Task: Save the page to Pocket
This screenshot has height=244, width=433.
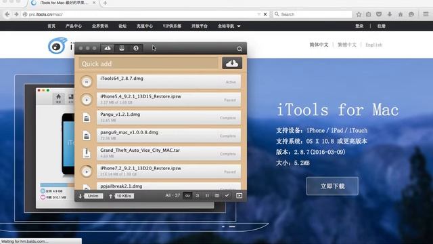Action: pos(379,14)
